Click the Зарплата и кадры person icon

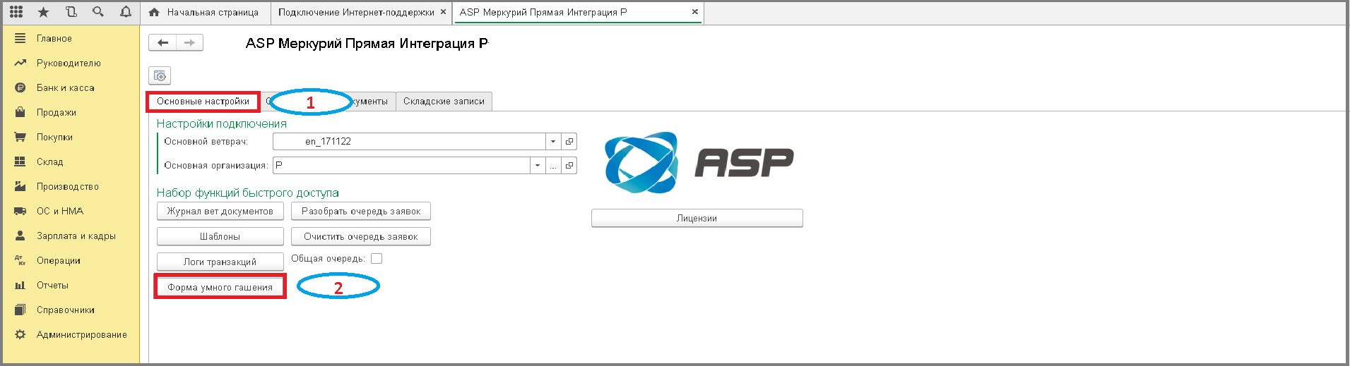20,236
